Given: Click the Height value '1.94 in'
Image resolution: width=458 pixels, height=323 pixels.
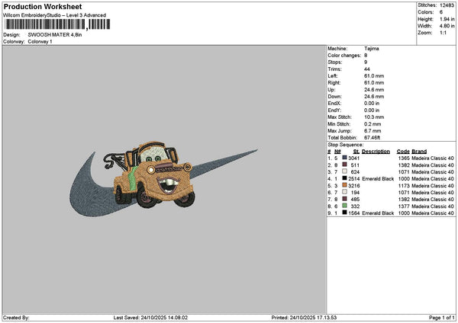Looking at the screenshot, I should 447,19.
